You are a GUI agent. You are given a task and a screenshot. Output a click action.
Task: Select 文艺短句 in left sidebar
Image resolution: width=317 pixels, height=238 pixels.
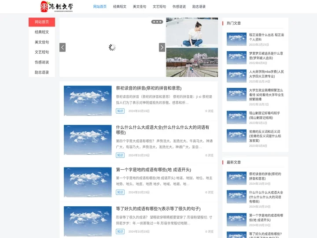pyautogui.click(x=42, y=52)
